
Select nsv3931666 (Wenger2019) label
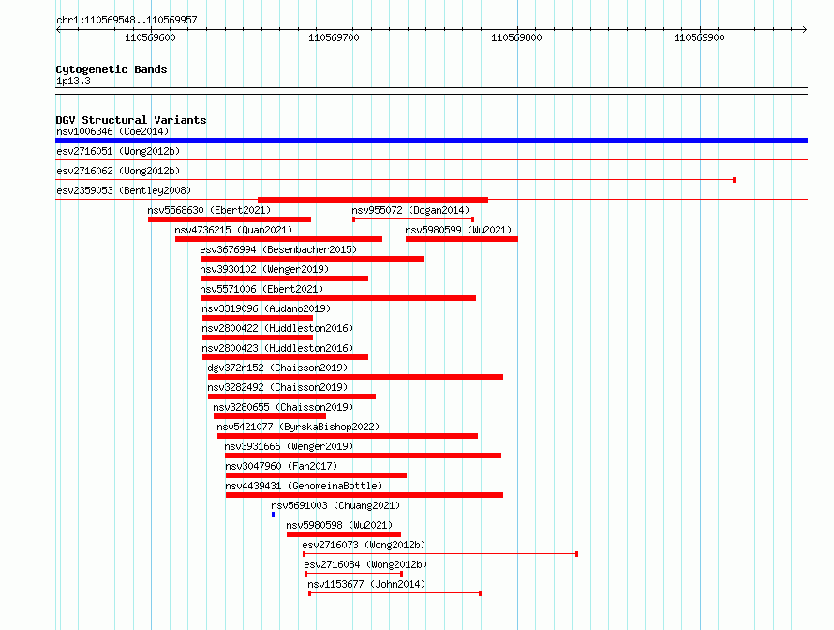289,446
